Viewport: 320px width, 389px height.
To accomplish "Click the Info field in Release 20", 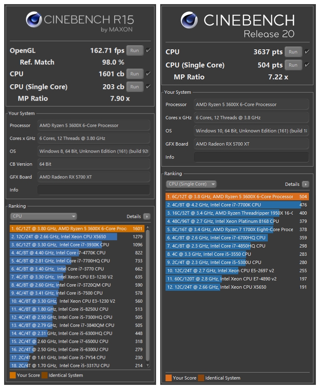I will click(251, 157).
